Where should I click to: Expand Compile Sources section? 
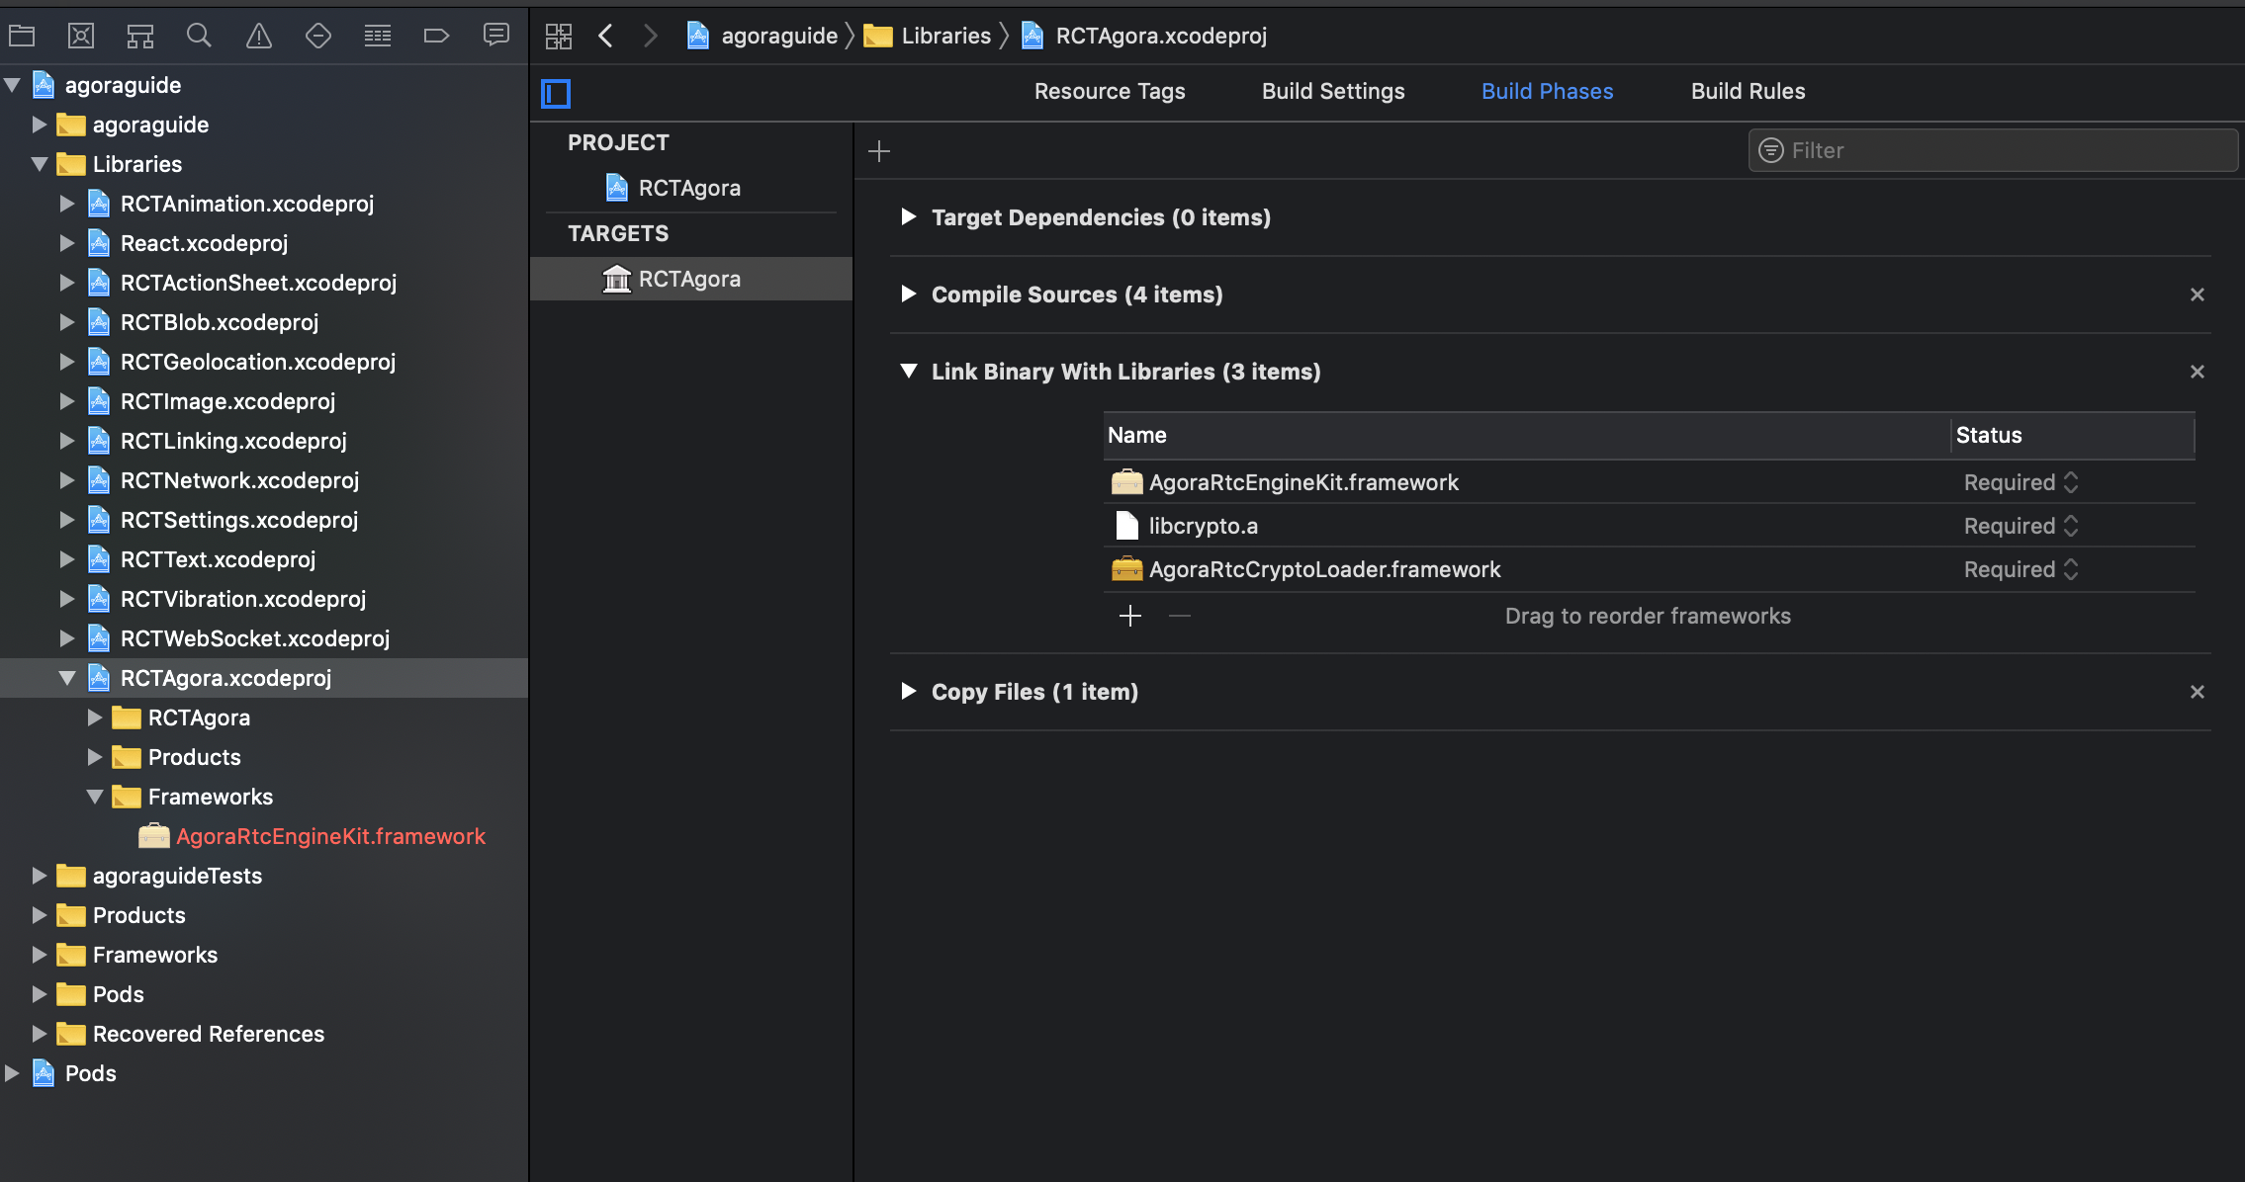pyautogui.click(x=908, y=294)
